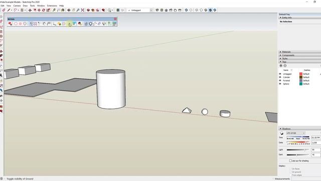Click the circled minus icon in Tags
This screenshot has width=321, height=181.
pyautogui.click(x=285, y=66)
